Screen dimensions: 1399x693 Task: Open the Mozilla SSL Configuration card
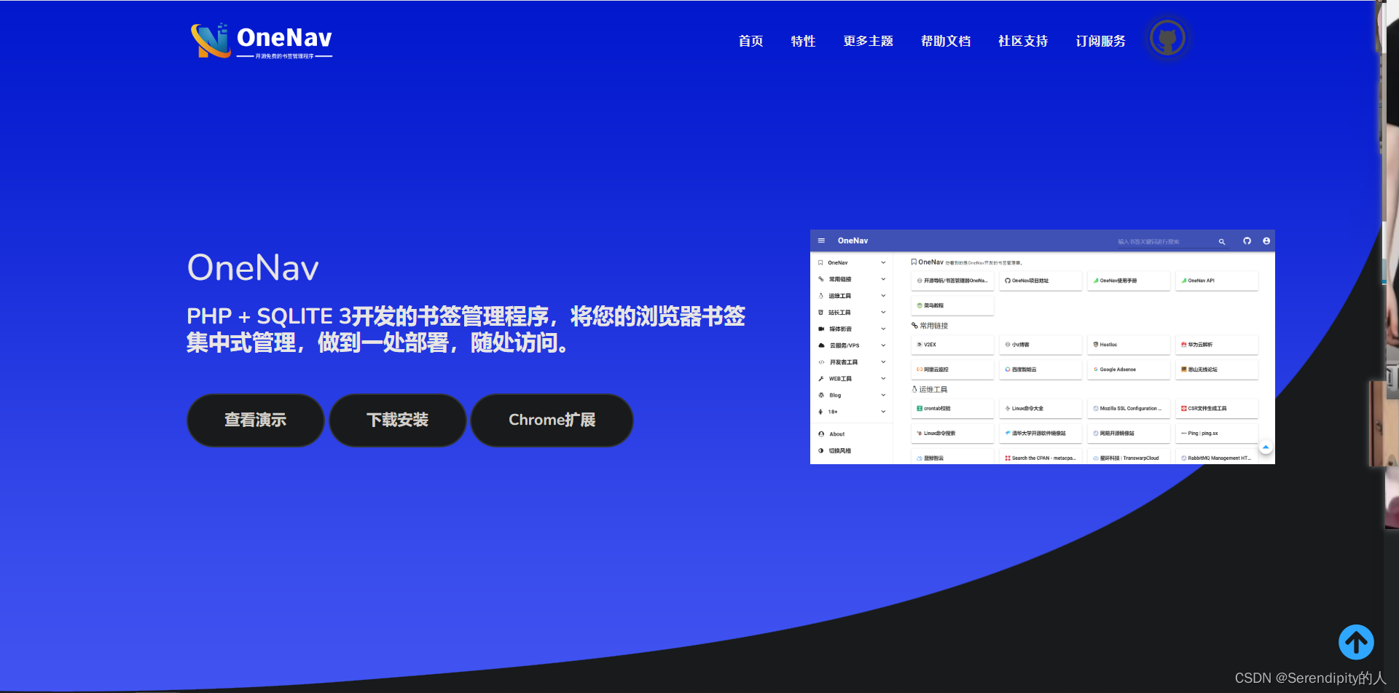[1129, 409]
